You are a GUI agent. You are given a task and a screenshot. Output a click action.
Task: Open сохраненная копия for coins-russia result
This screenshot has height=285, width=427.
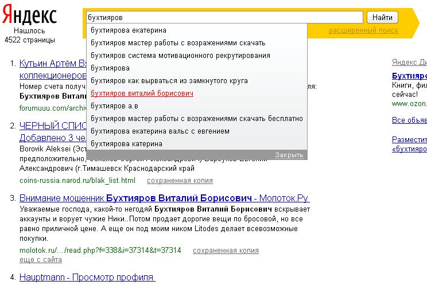(180, 181)
